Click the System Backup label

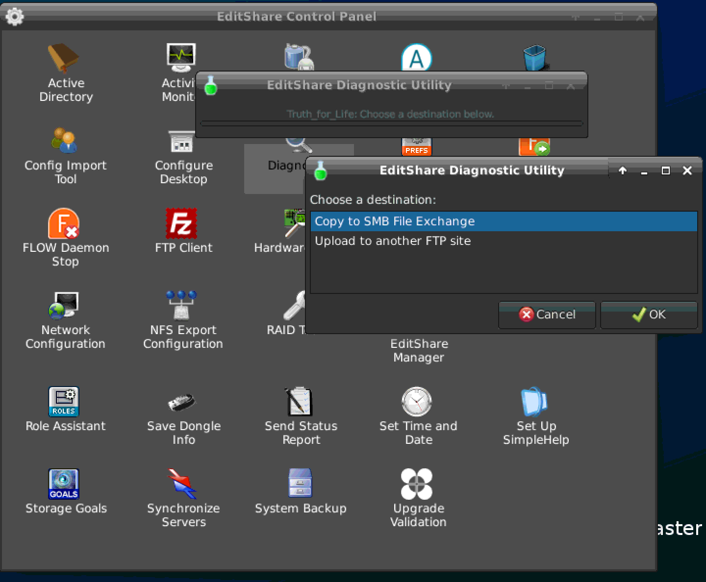(301, 508)
